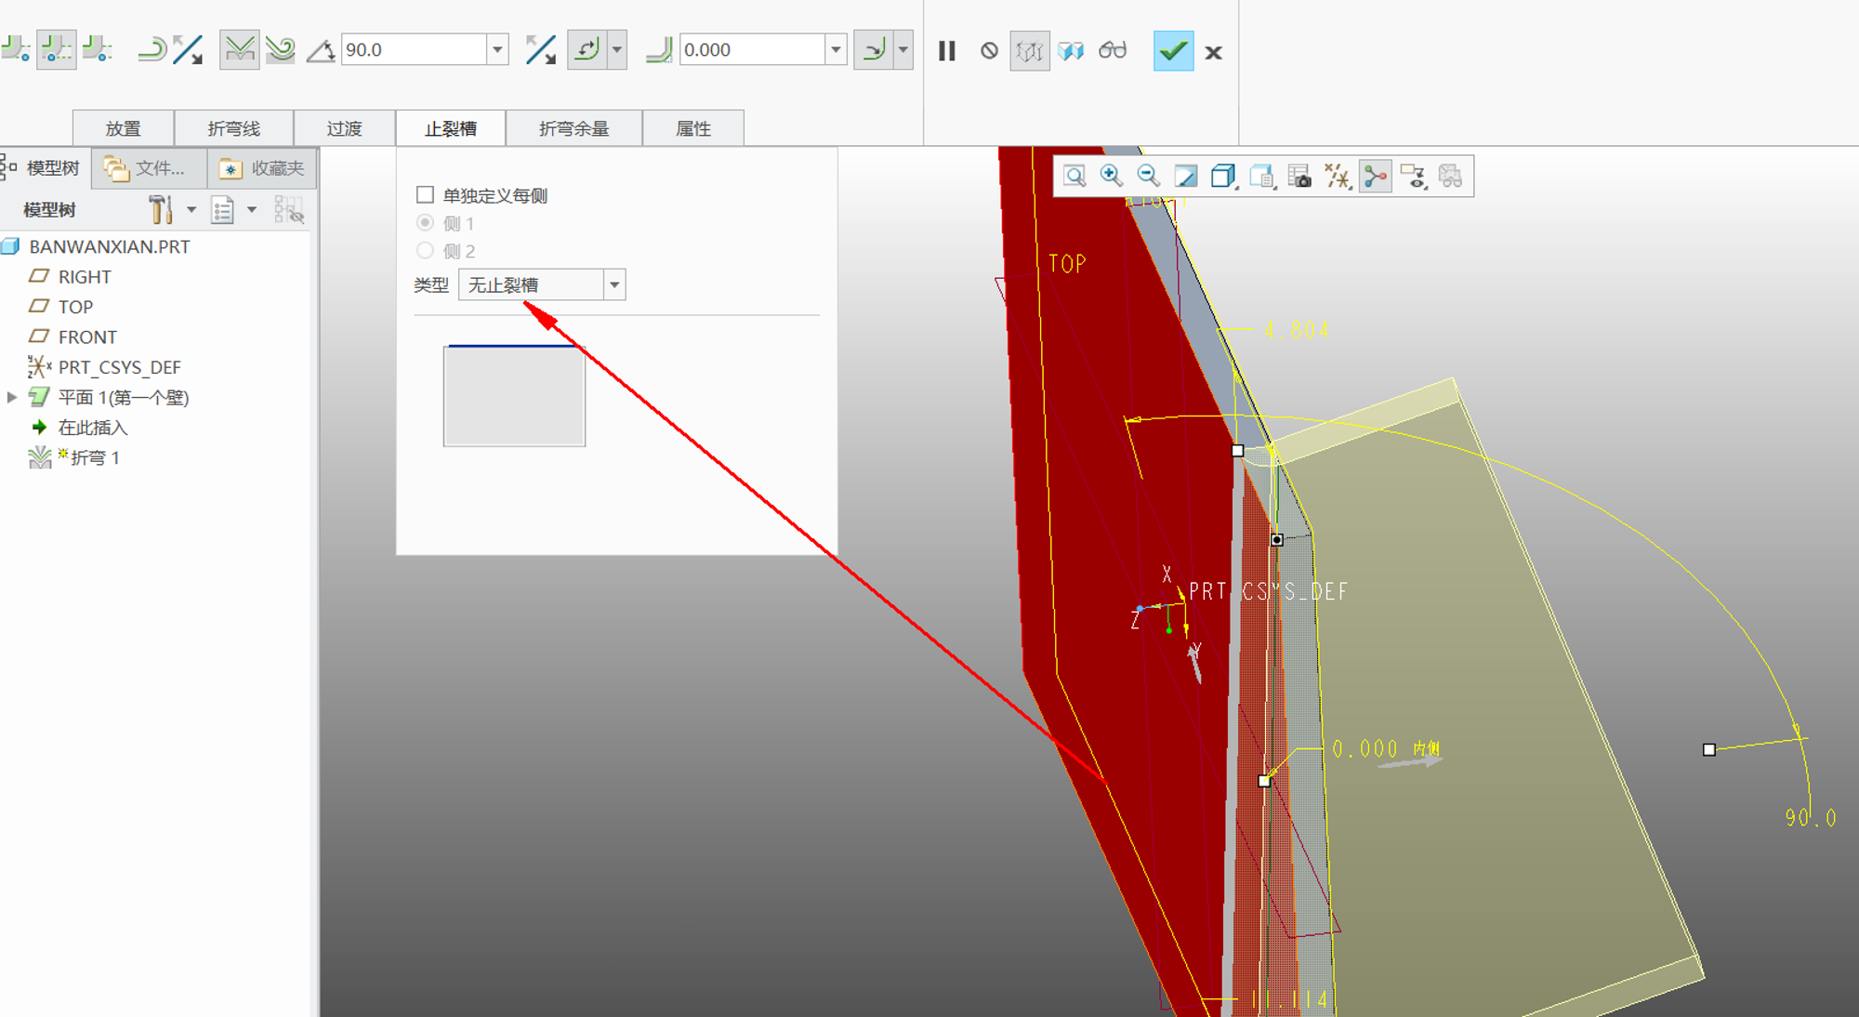Open the radius side dropdown arrow
Screen dimensions: 1859x1017
click(x=903, y=49)
